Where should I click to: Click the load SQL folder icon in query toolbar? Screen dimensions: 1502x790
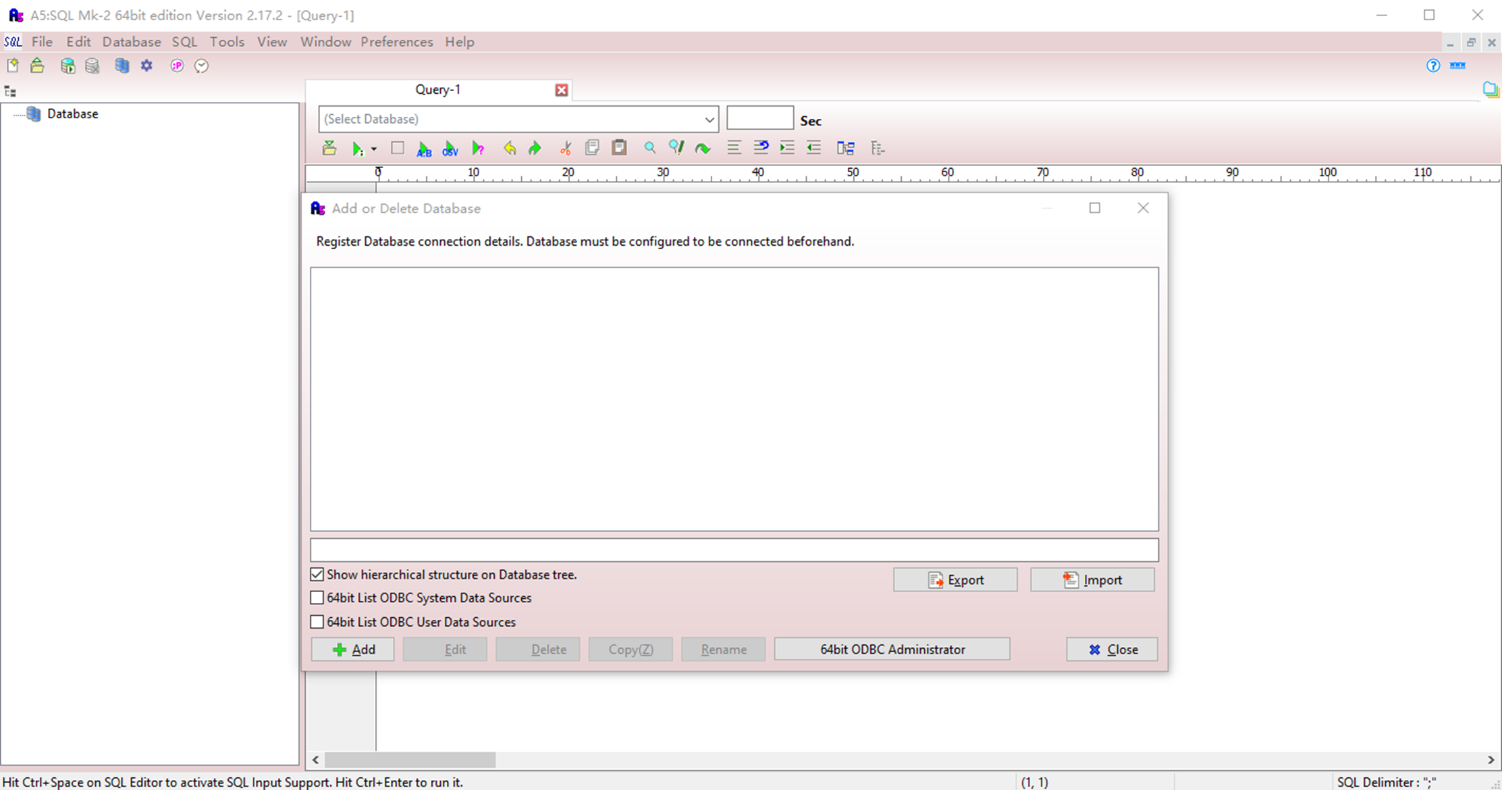[329, 148]
